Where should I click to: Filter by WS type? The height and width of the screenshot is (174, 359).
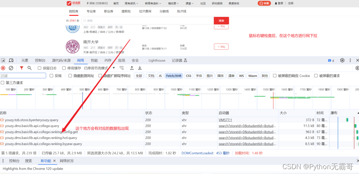click(x=241, y=76)
